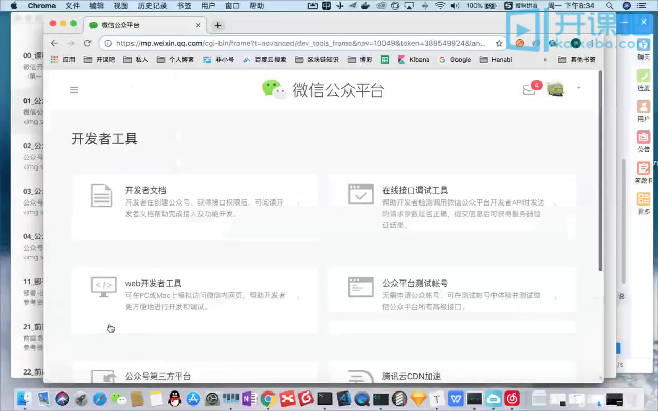Open the 个人博客 bookmarks folder

point(175,60)
